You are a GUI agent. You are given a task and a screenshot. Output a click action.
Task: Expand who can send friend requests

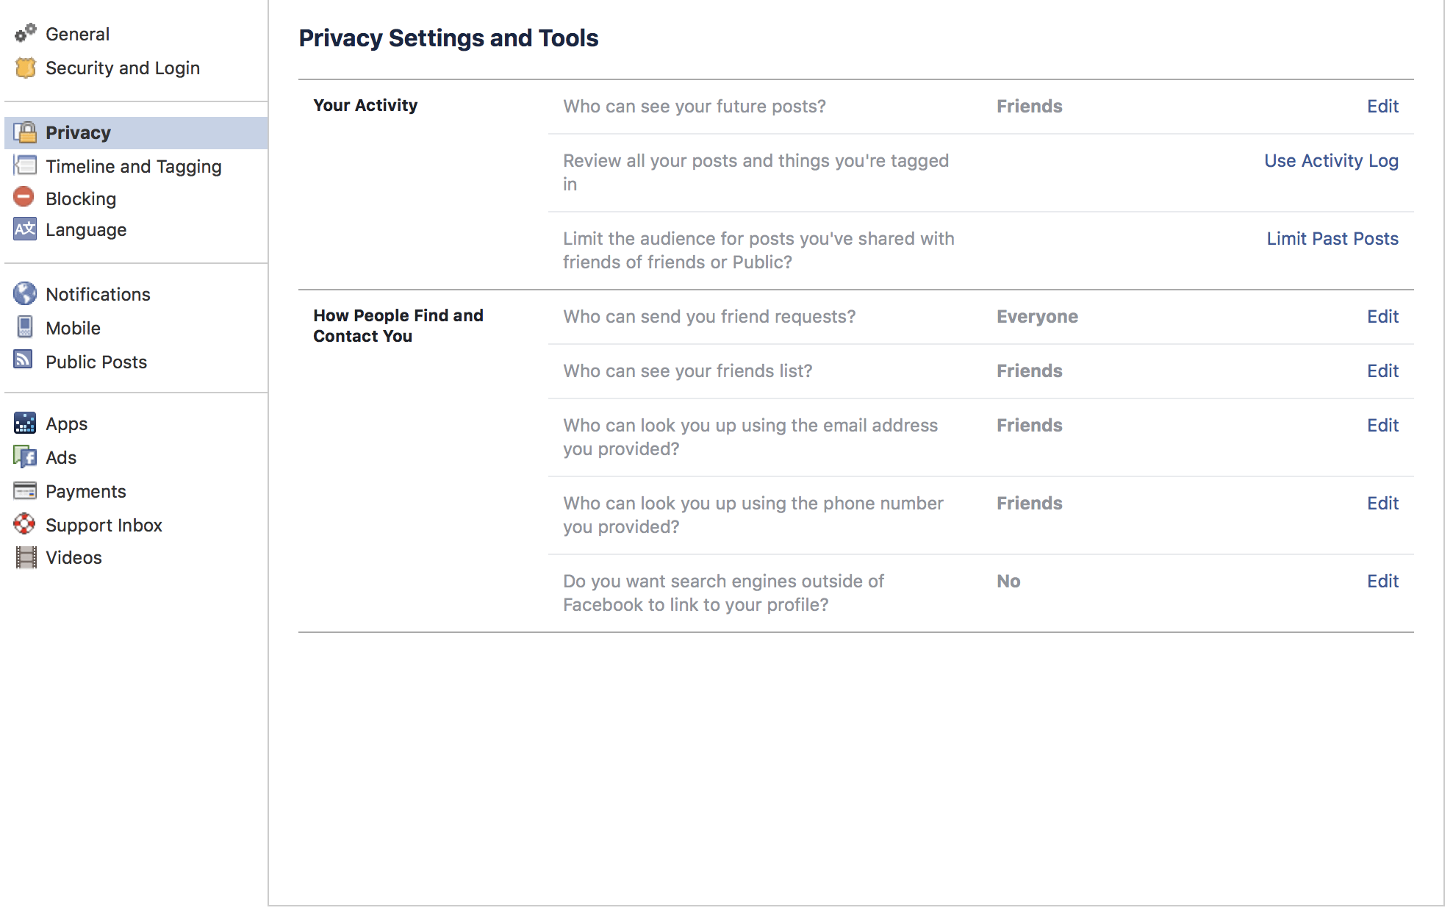click(1382, 317)
